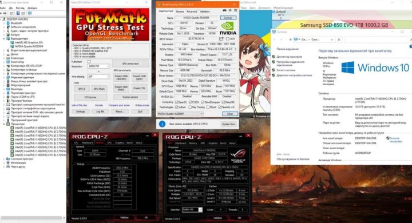
Task: Open SPD tab in CPU-Z processor window
Action: 203,143
